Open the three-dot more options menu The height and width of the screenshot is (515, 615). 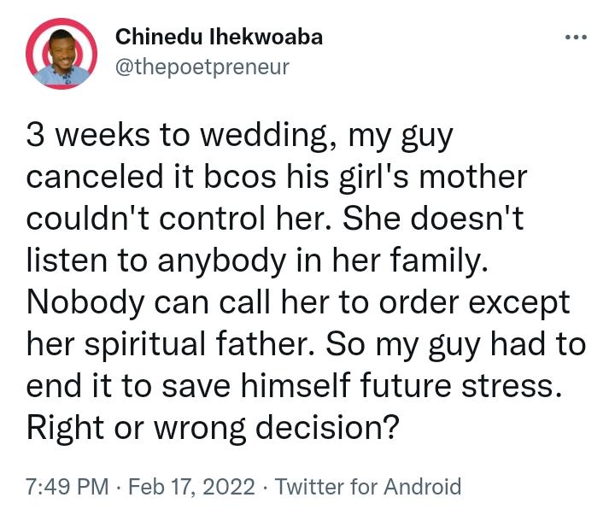(x=576, y=38)
